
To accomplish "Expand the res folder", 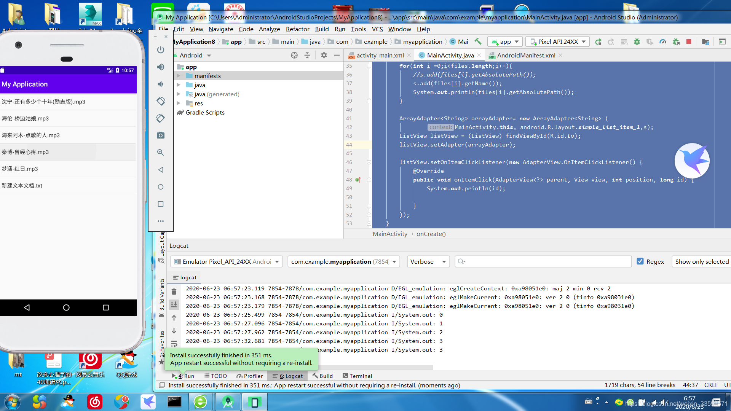I will click(178, 103).
